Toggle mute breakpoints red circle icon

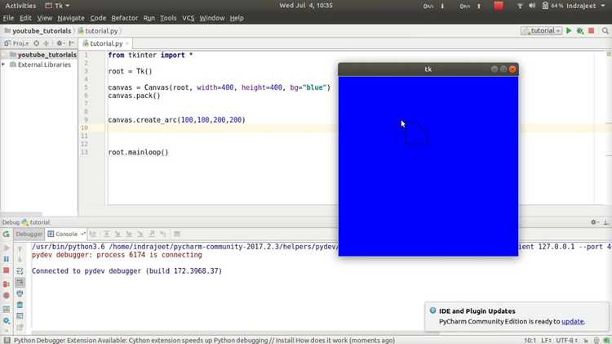(x=7, y=296)
